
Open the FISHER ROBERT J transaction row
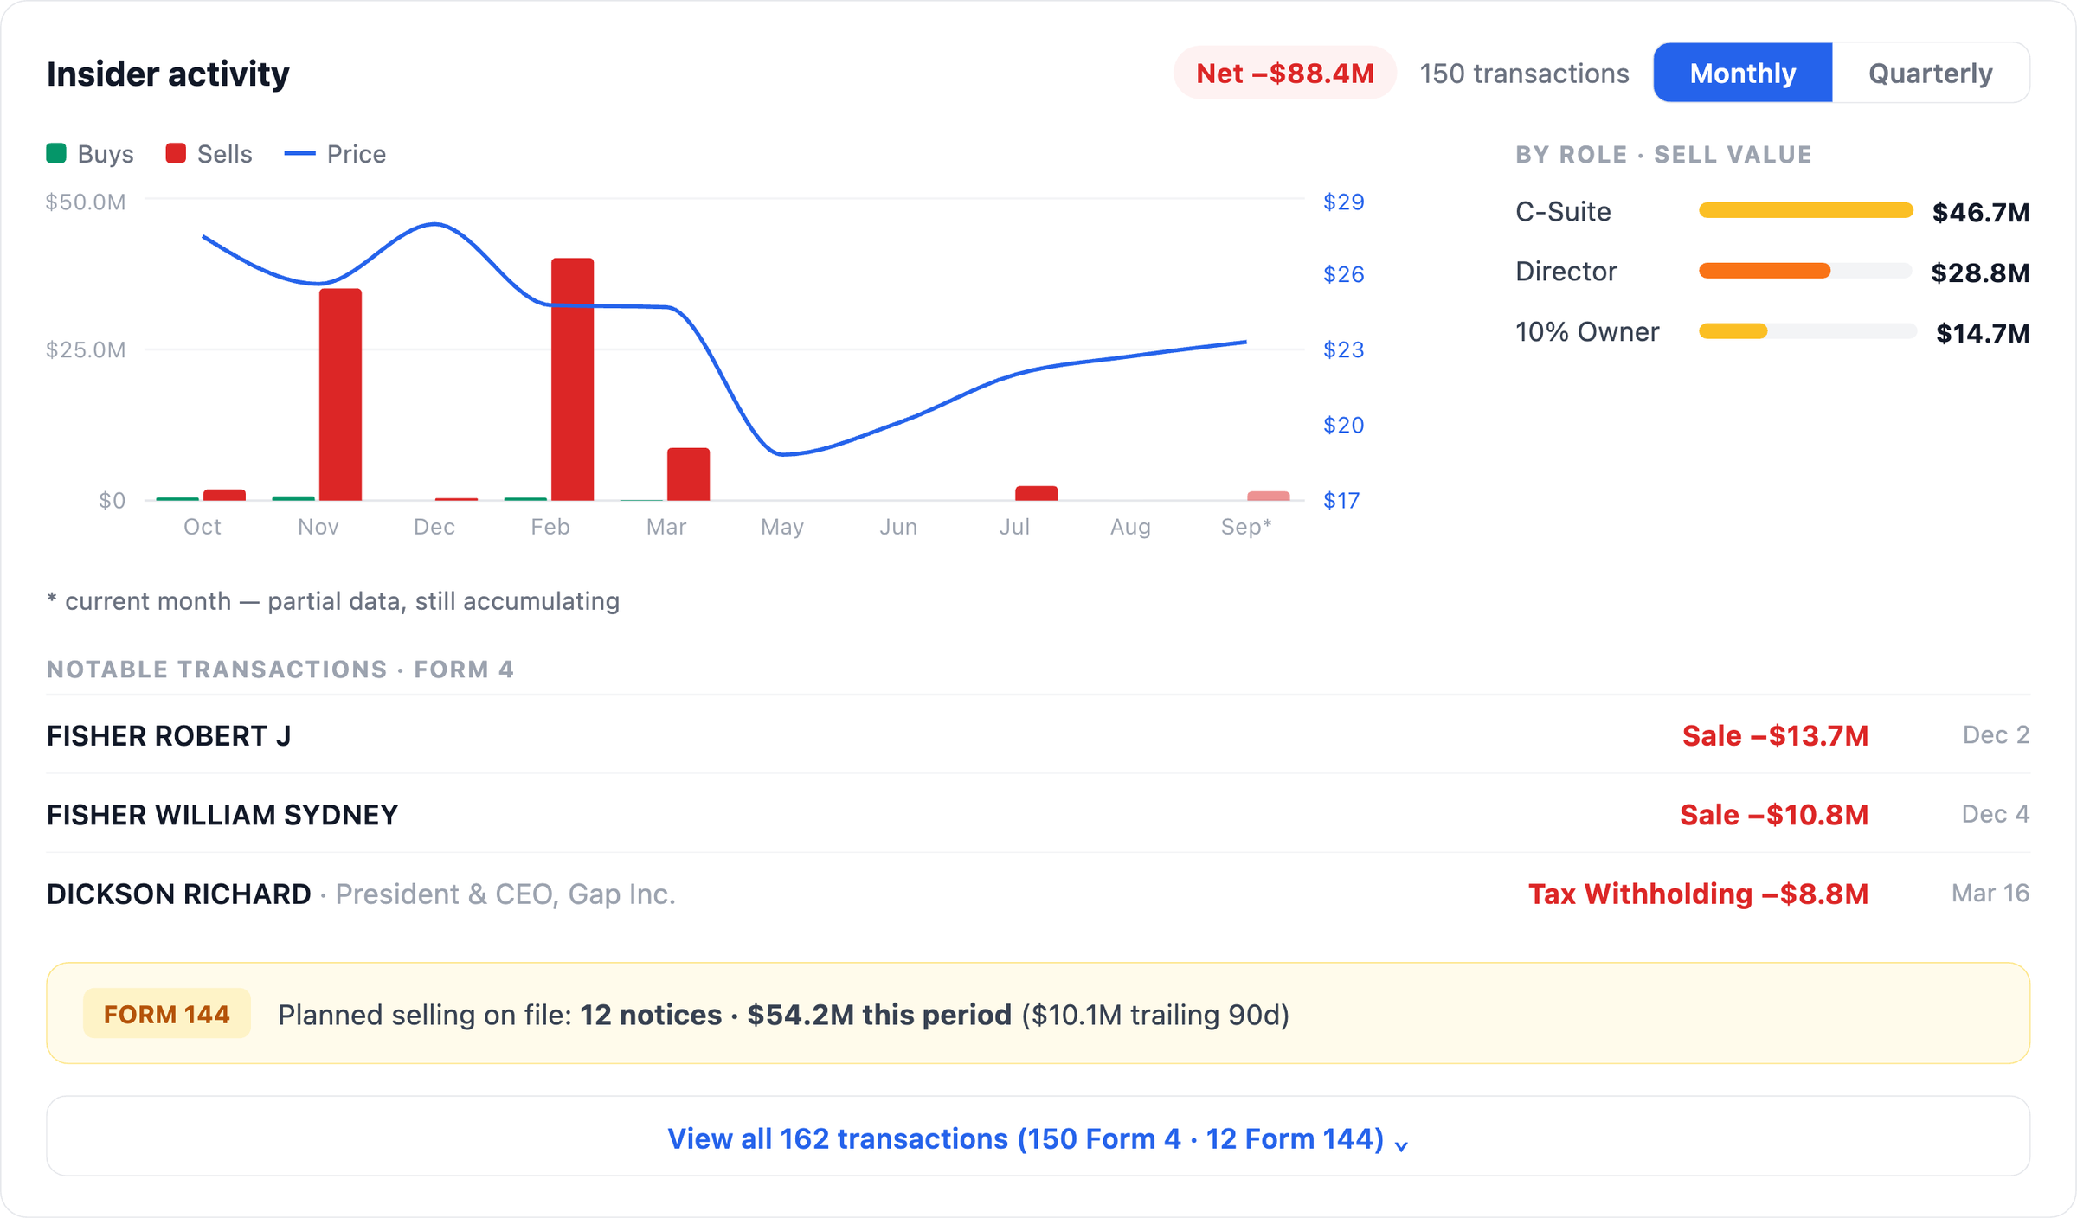1038,734
